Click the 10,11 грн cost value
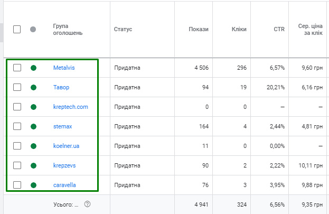This screenshot has width=329, height=214. 311,165
